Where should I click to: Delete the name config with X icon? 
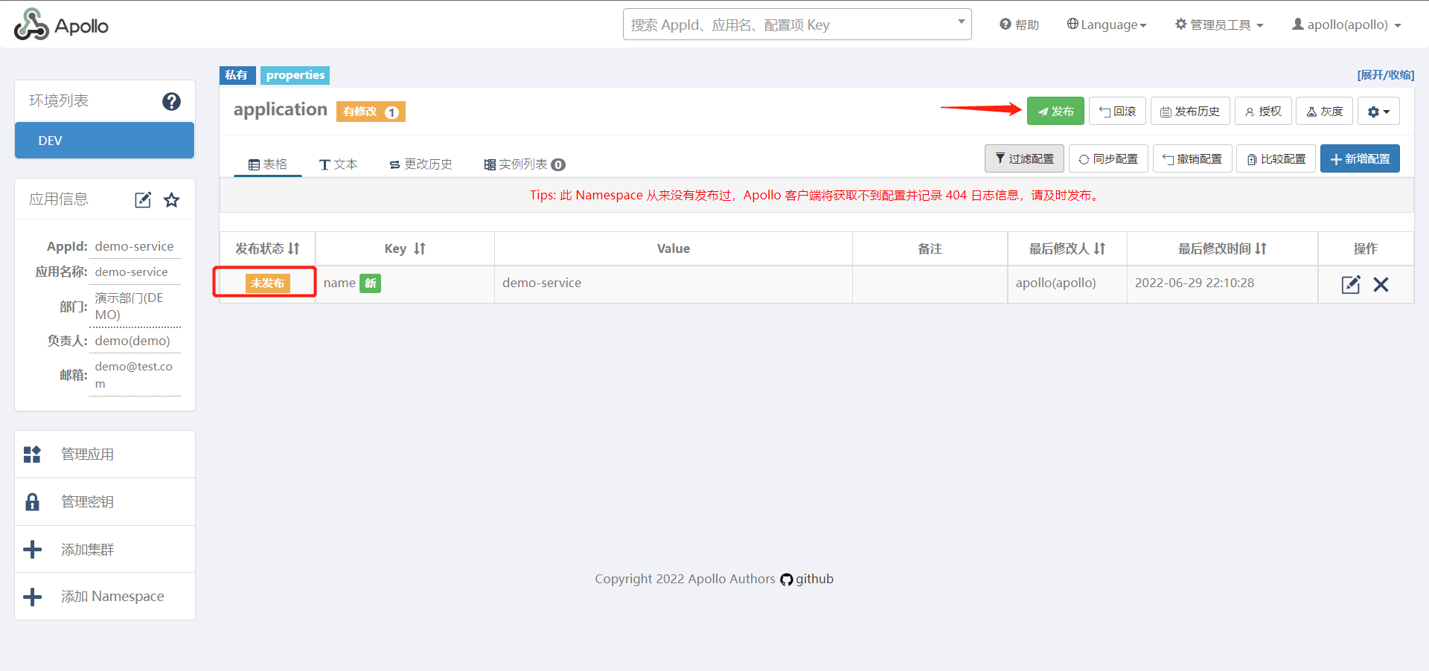coord(1381,284)
